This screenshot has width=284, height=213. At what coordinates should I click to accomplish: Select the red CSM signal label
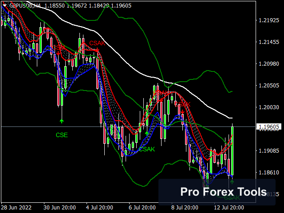pyautogui.click(x=58, y=47)
